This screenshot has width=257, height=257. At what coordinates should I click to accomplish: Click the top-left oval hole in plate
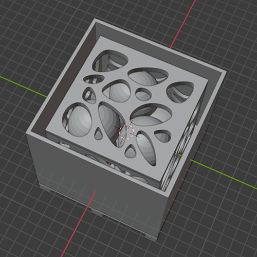coord(110,61)
